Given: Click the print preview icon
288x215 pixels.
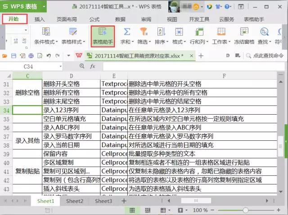Looking at the screenshot, I should point(40,56).
